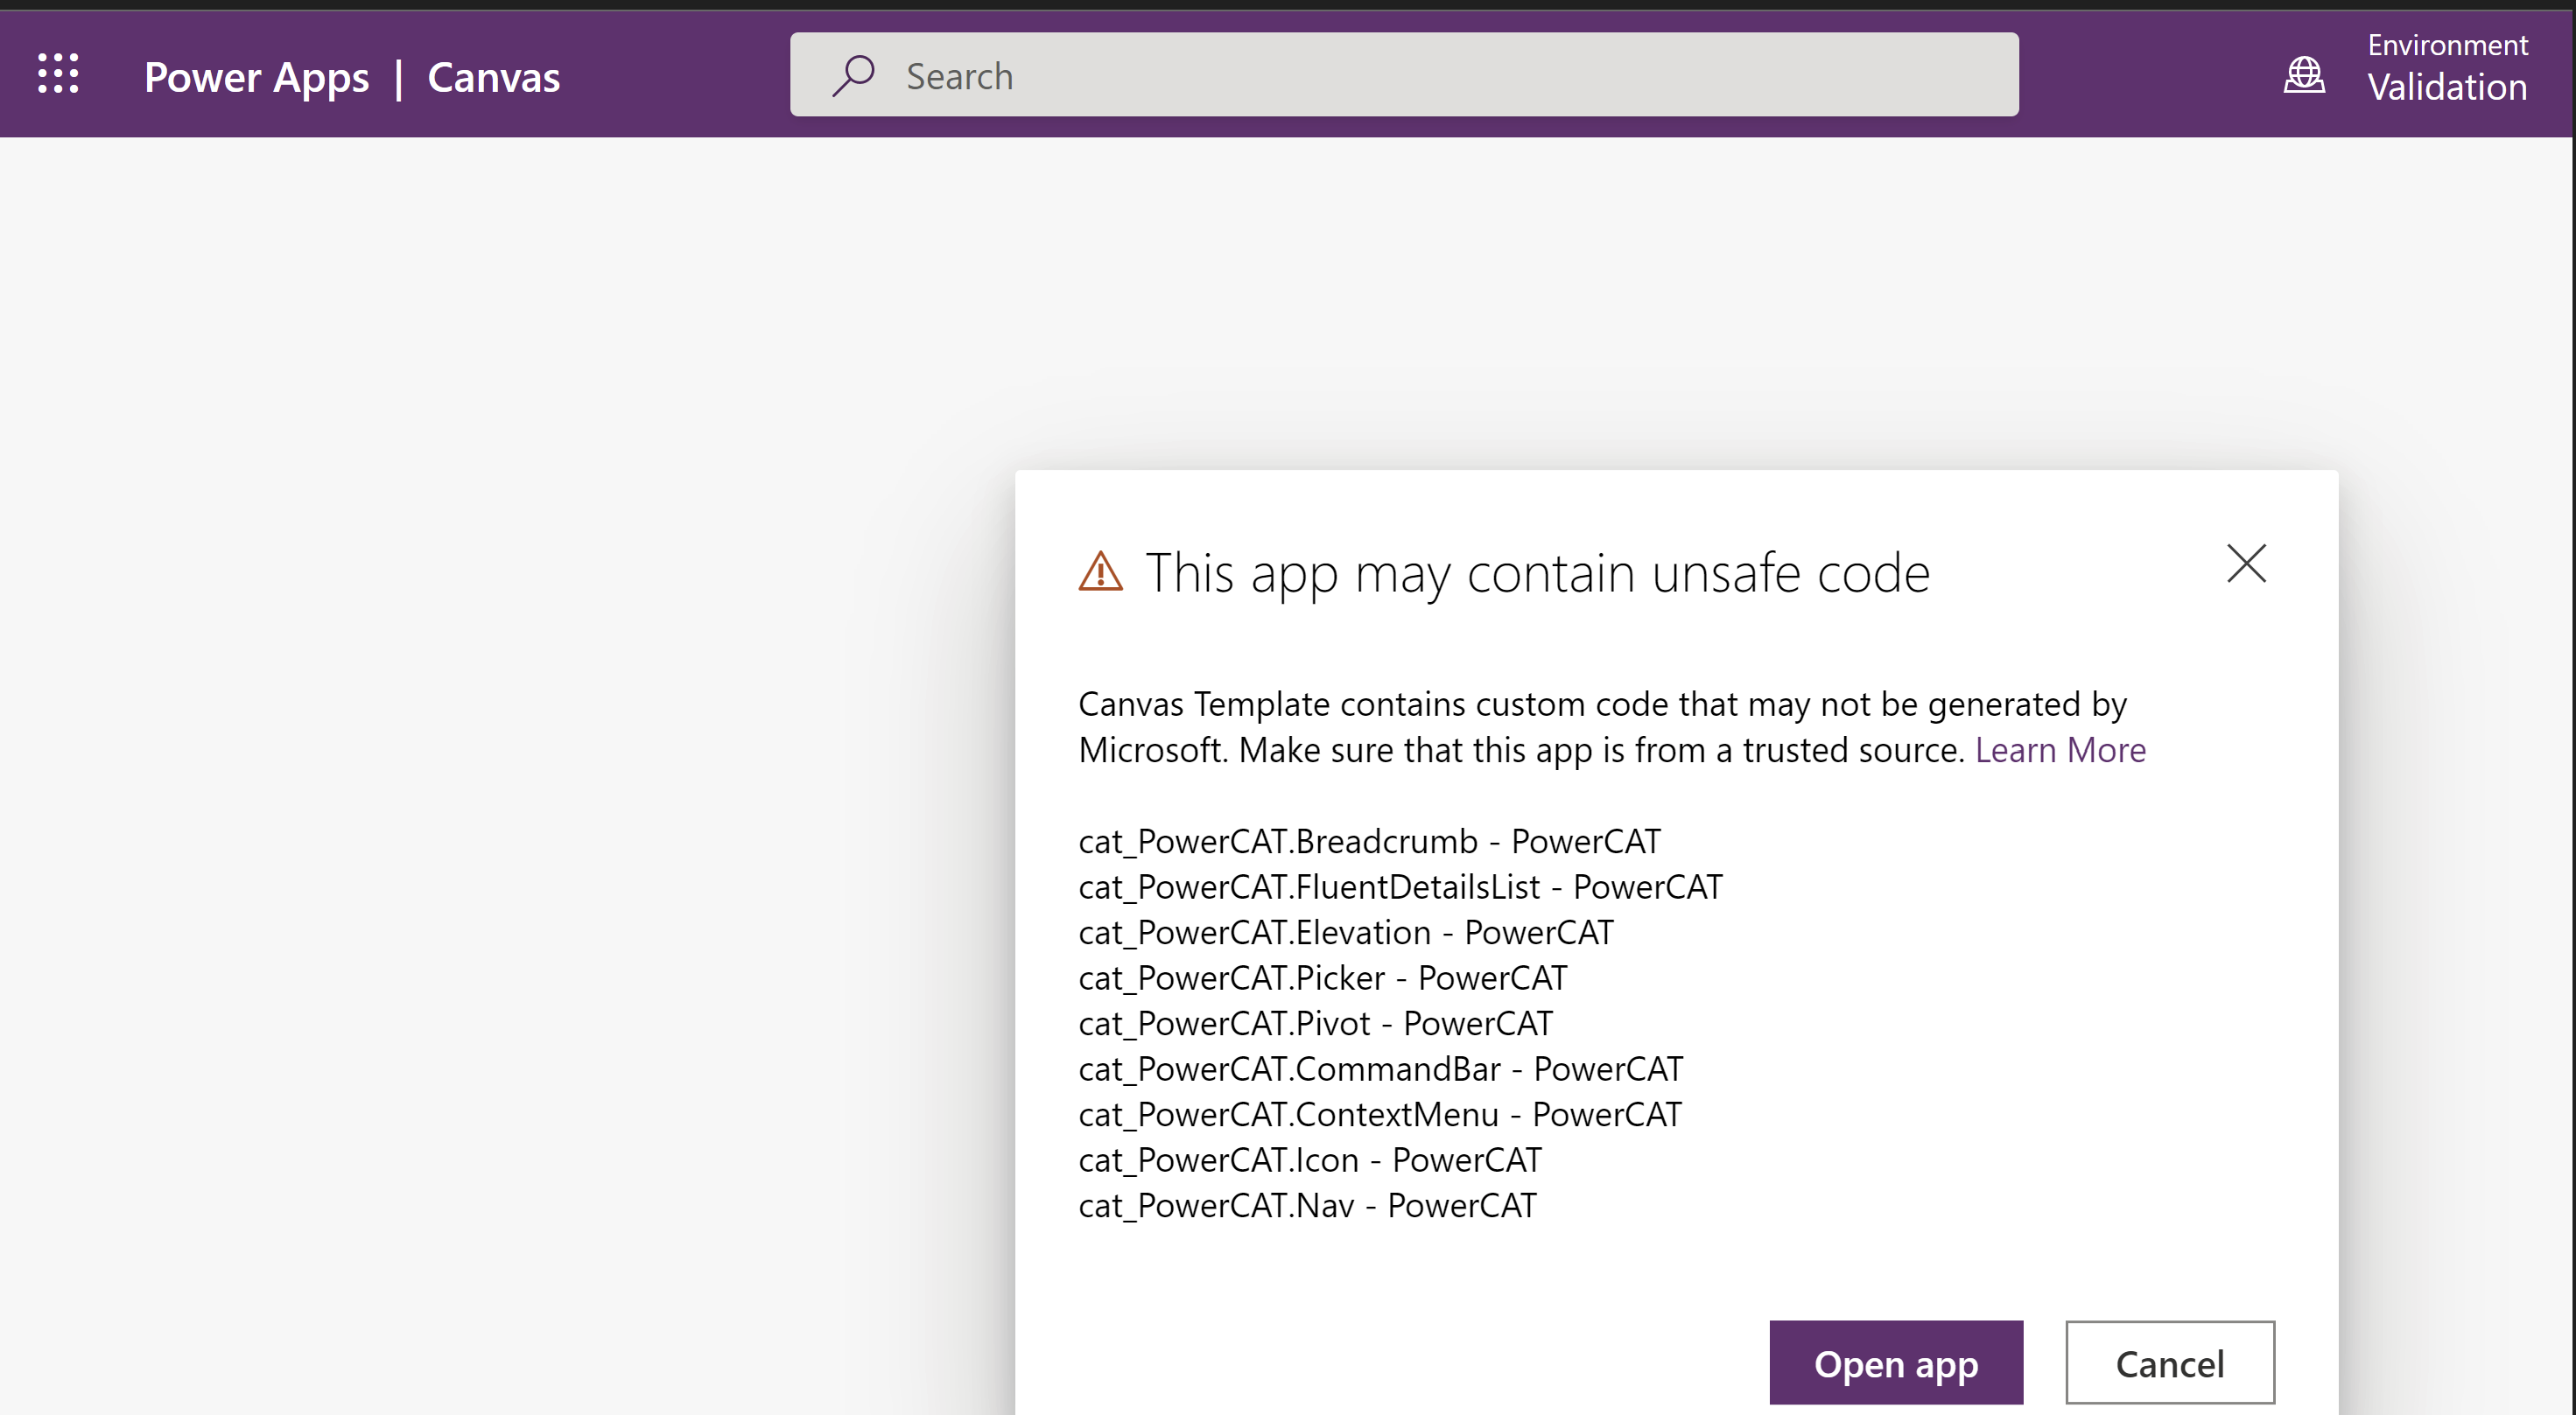Click the dialog title 'This app may contain unsafe code'
This screenshot has width=2576, height=1415.
(1537, 574)
